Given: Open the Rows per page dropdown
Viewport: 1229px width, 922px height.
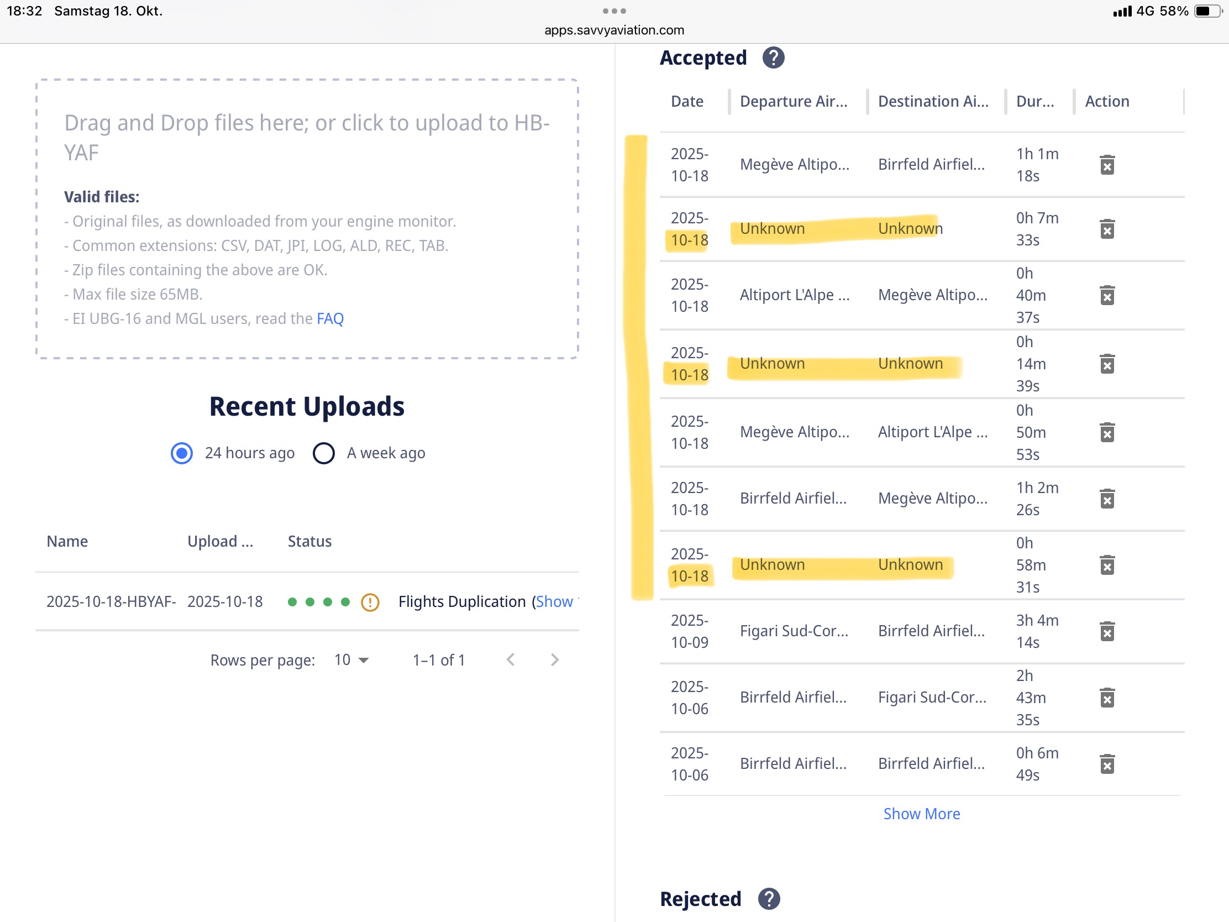Looking at the screenshot, I should tap(351, 659).
